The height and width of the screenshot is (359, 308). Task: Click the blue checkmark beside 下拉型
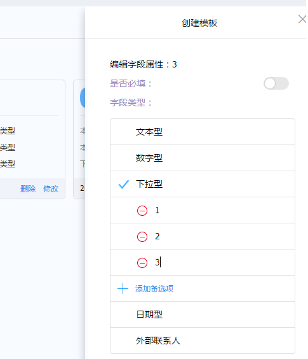[x=124, y=185]
